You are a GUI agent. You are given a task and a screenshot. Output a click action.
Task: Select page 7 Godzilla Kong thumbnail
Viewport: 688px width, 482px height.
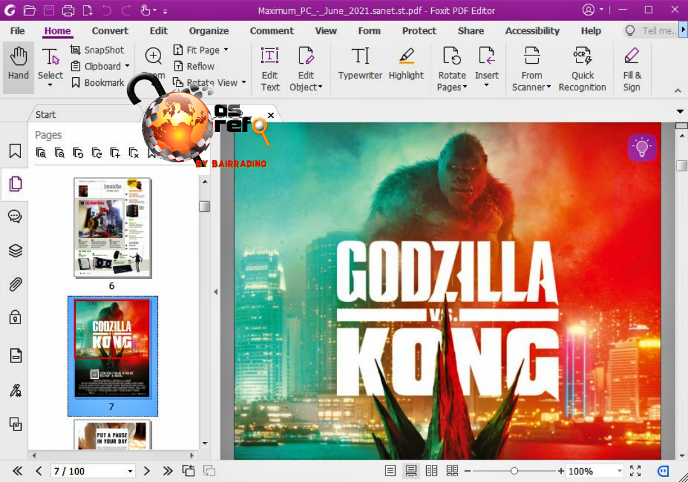[113, 349]
